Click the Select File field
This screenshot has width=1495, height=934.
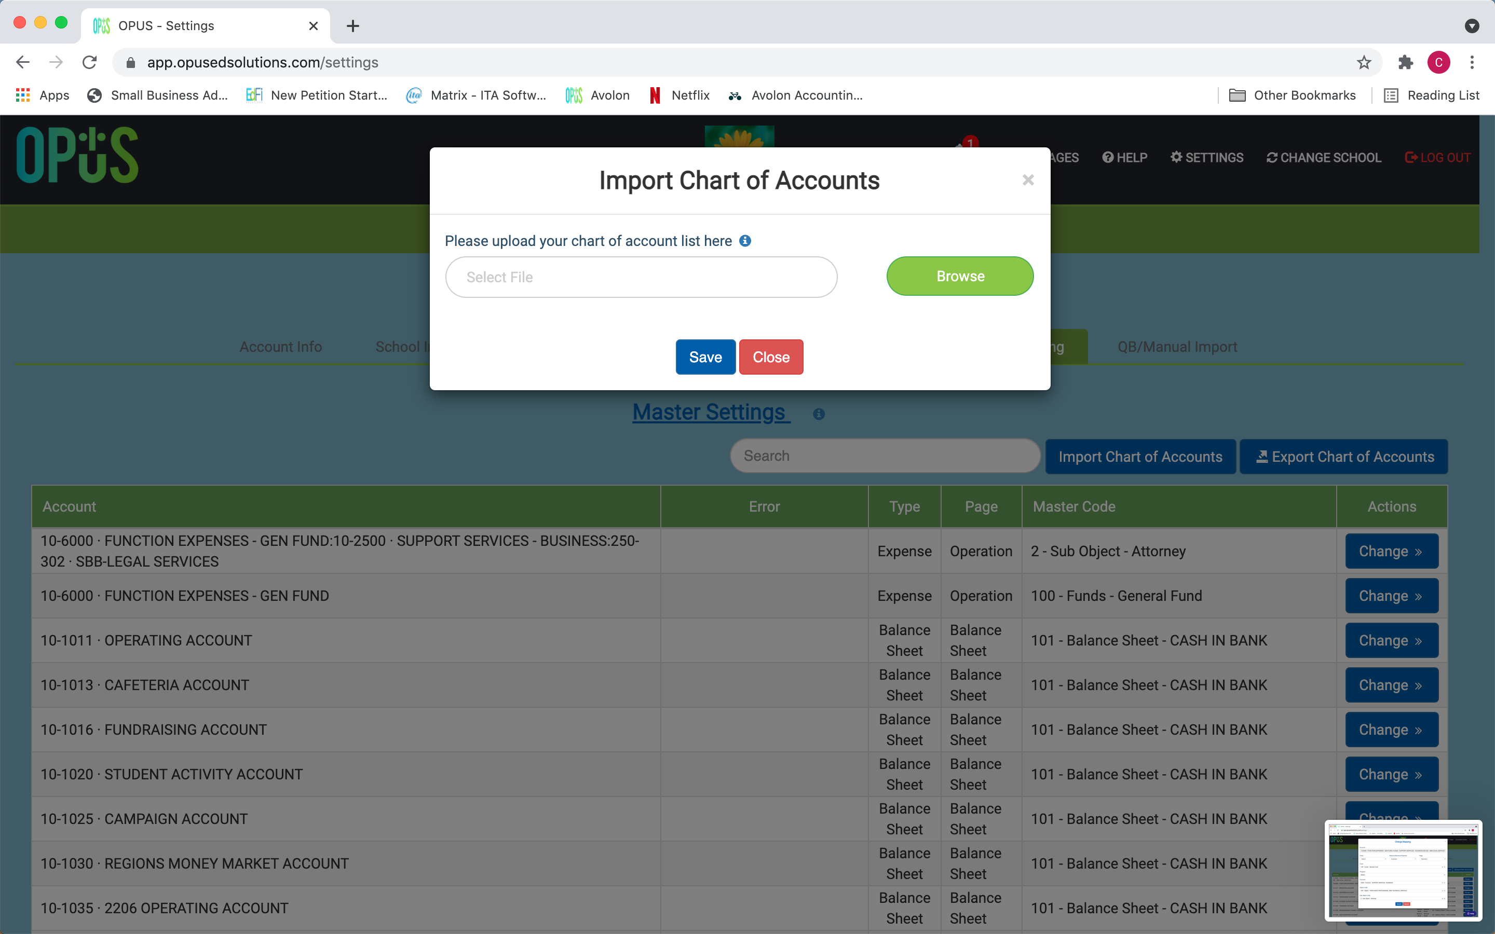641,277
